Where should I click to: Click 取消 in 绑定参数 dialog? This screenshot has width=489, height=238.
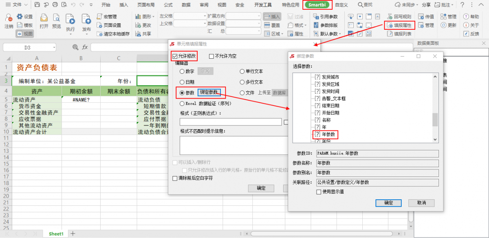[x=421, y=203]
